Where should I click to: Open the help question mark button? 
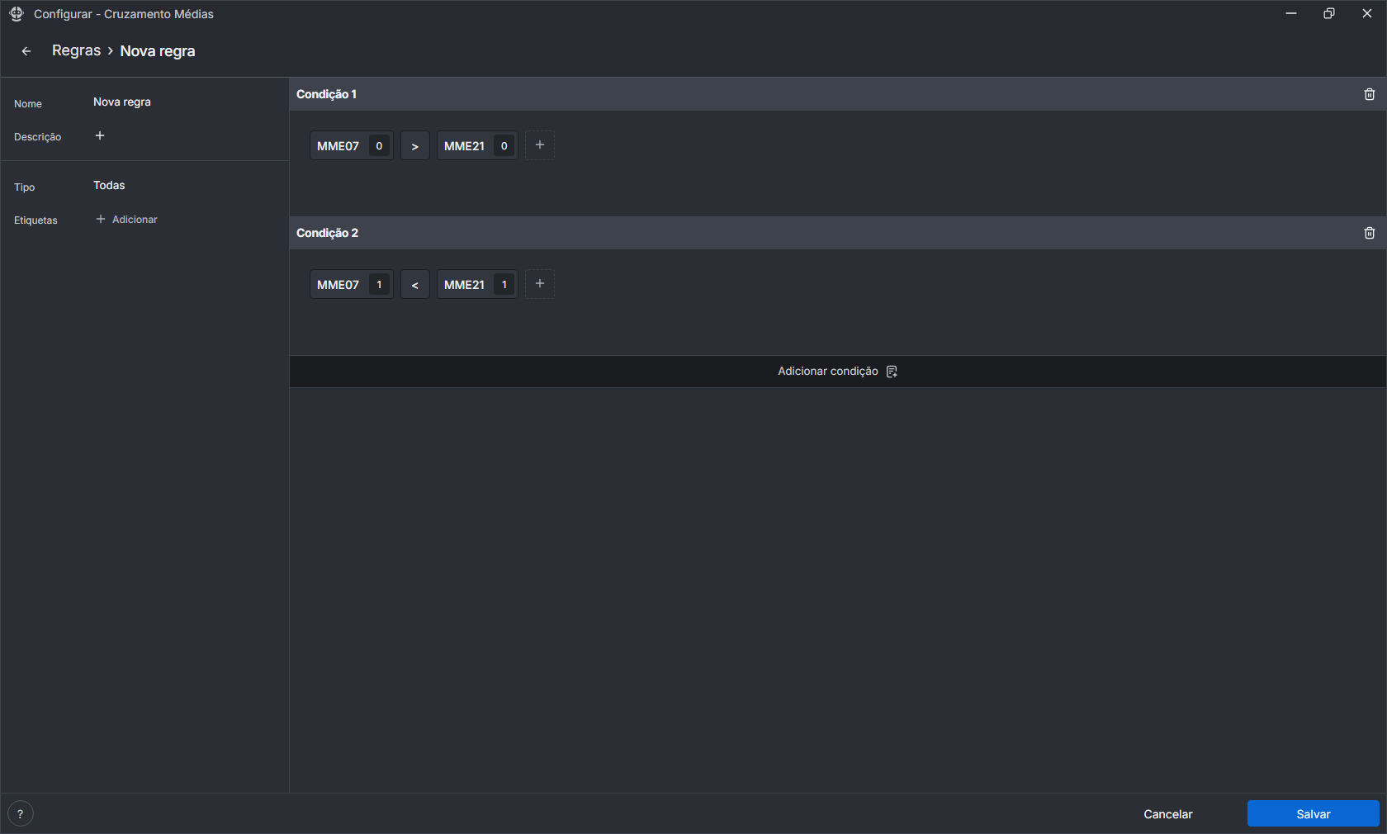21,813
